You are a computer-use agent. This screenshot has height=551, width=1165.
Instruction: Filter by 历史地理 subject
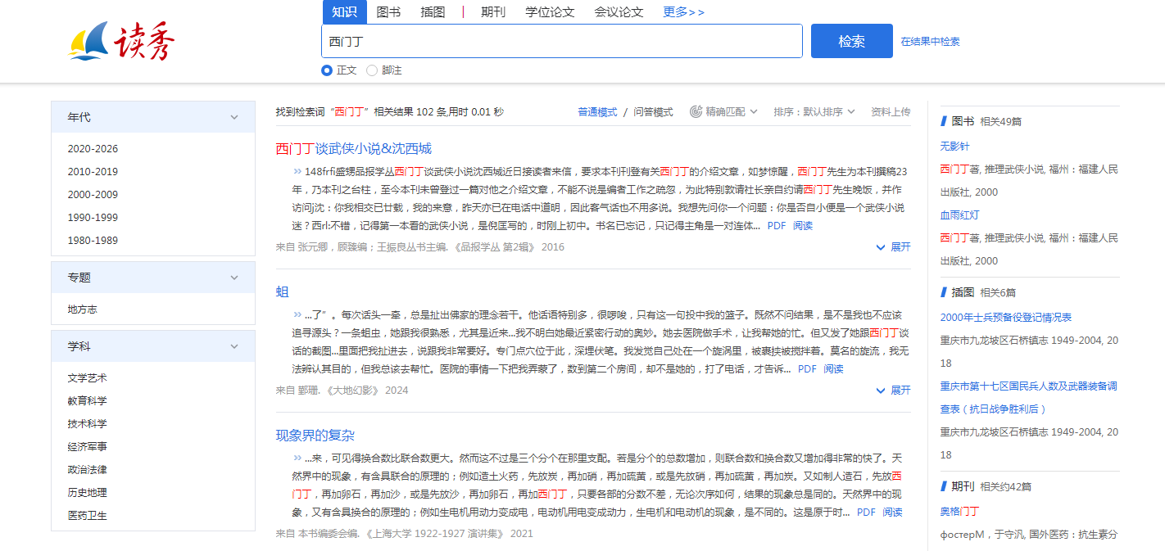tap(87, 493)
